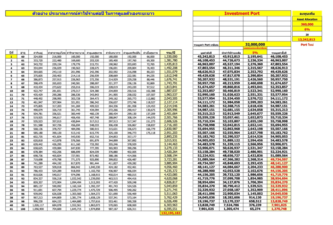Screen dimensions: 333x225
Task: Select the 216,000 utilities cell
Action: (56, 57)
